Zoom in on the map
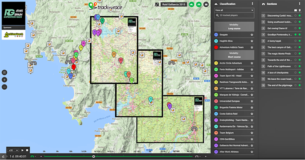Viewport: 305px width, 160px height. [x=5, y=80]
